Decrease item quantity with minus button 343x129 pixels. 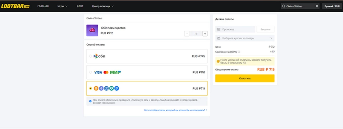coord(187,34)
